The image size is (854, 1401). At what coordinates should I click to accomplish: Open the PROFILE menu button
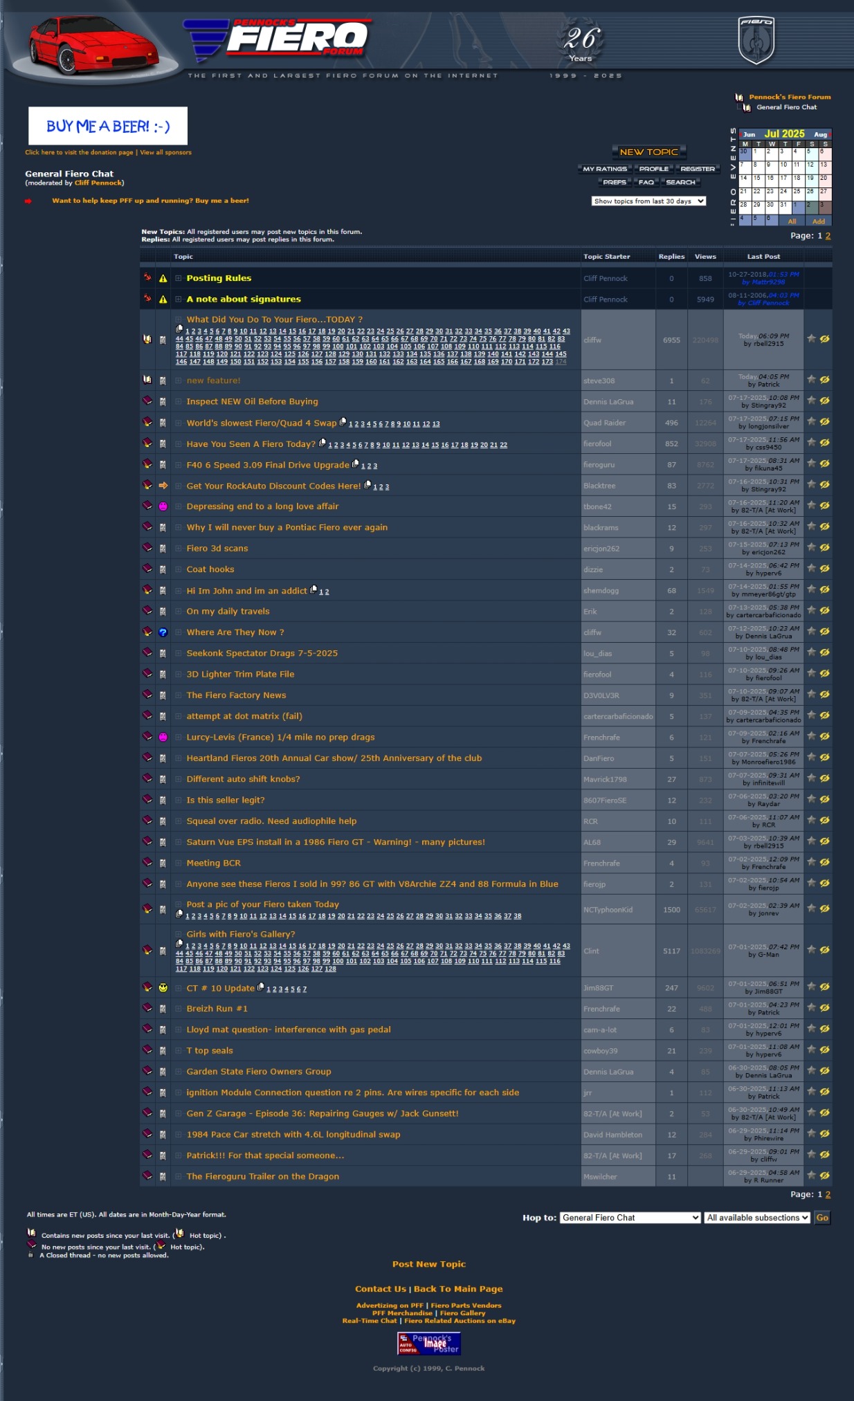(654, 169)
